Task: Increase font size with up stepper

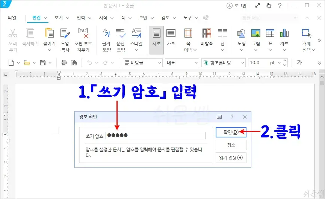Action: (x=285, y=60)
